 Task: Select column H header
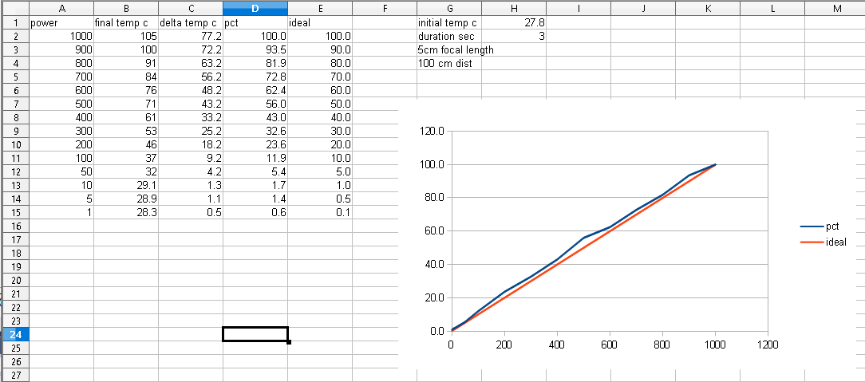point(514,8)
